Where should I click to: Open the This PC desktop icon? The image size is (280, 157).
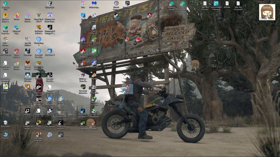click(5, 136)
